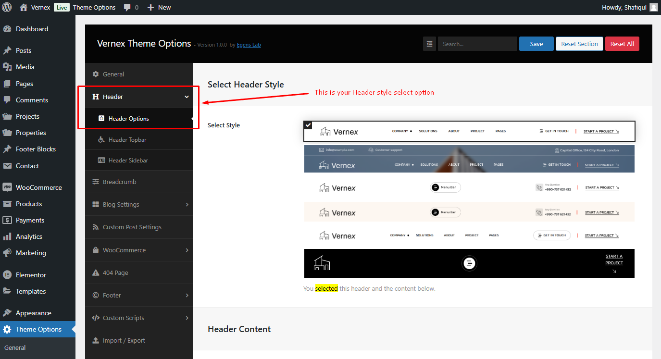Open Header Sidebar settings
661x359 pixels.
[139, 160]
